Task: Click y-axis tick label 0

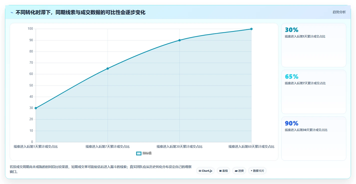Action: click(32, 142)
